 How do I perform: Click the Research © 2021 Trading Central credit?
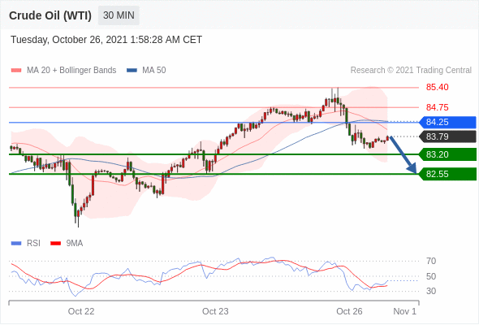tap(411, 71)
